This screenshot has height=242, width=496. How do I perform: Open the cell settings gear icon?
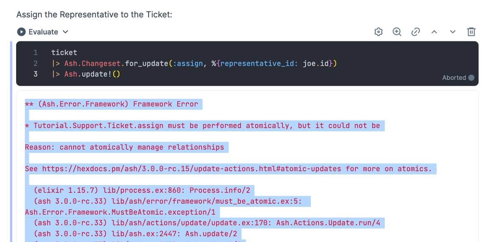pyautogui.click(x=378, y=32)
